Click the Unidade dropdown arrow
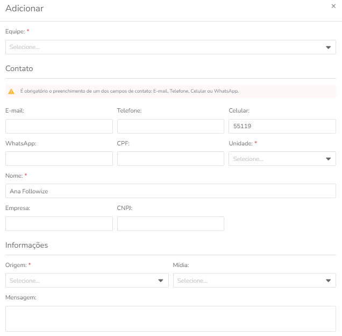 [328, 159]
